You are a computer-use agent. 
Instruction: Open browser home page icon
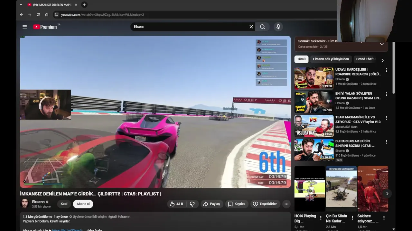click(47, 14)
